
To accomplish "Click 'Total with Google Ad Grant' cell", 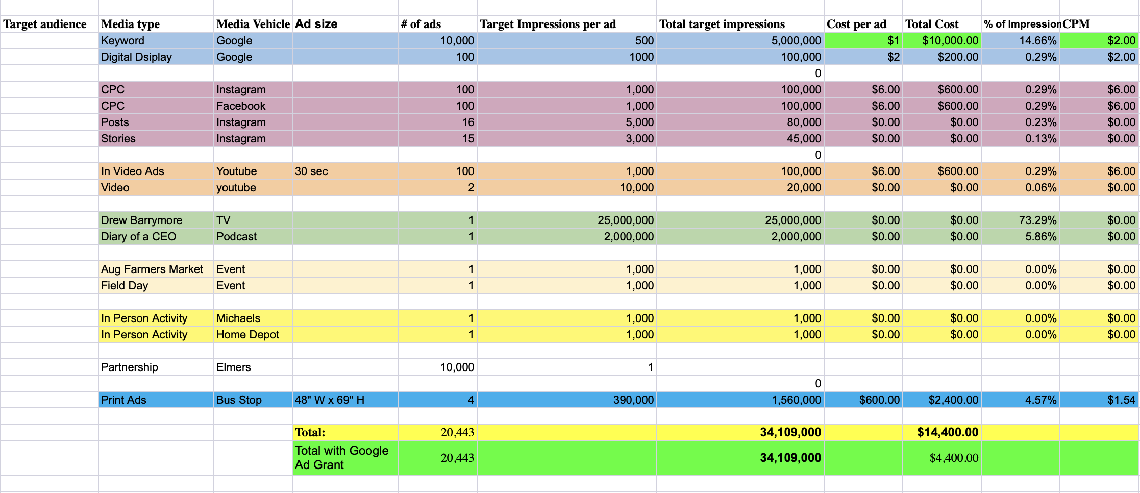I will pos(345,458).
